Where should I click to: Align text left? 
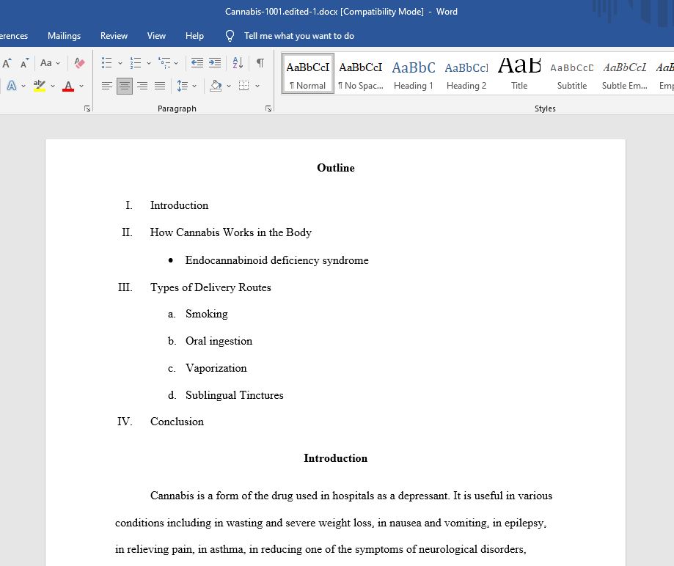click(x=107, y=86)
